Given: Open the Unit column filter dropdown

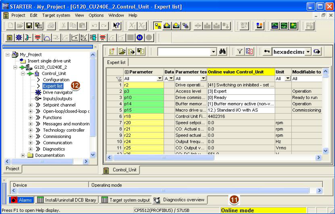Looking at the screenshot, I should point(288,79).
